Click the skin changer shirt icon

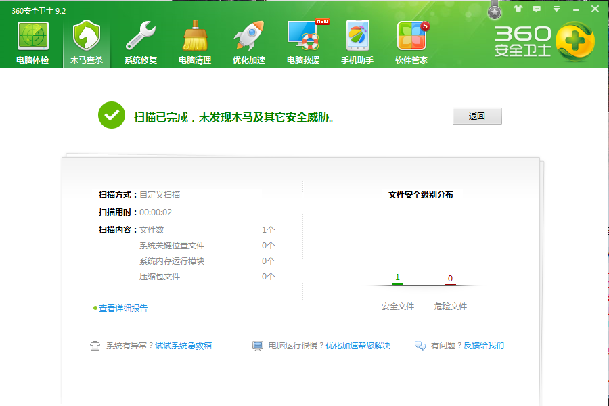[518, 9]
